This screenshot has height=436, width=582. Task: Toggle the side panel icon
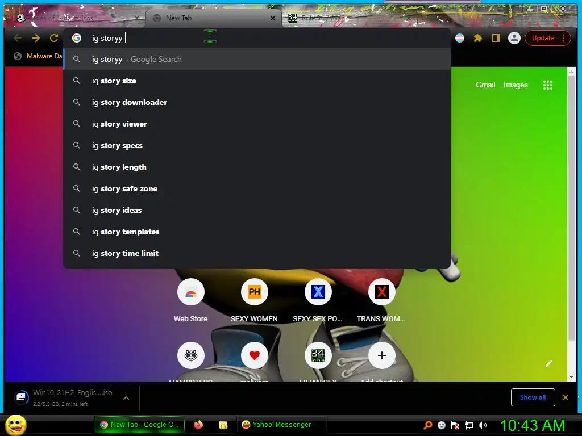(x=496, y=38)
